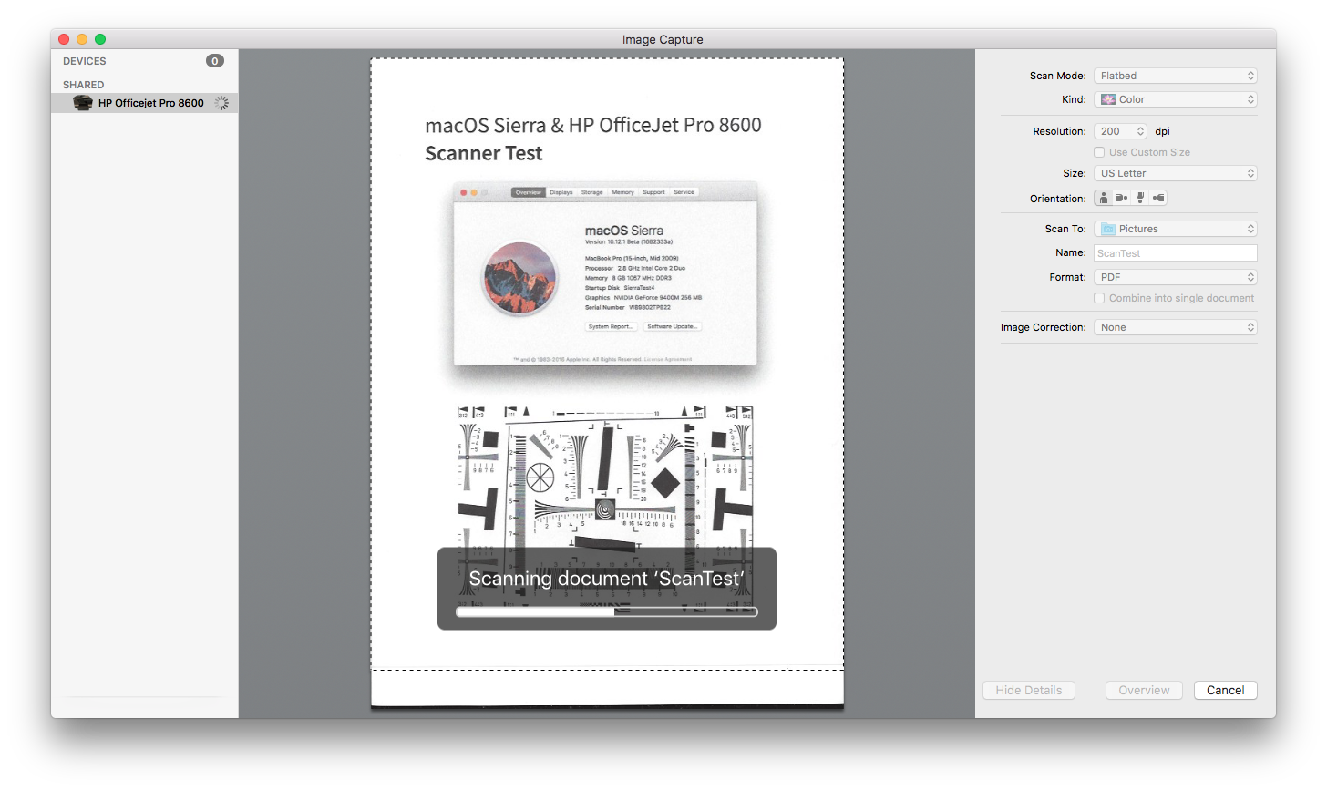Click the scanned page preview title text

(x=593, y=139)
